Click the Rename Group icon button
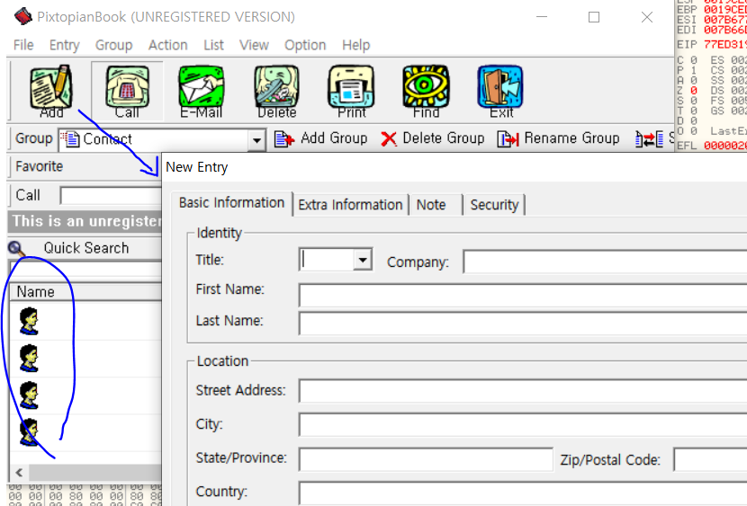747x506 pixels. [508, 139]
